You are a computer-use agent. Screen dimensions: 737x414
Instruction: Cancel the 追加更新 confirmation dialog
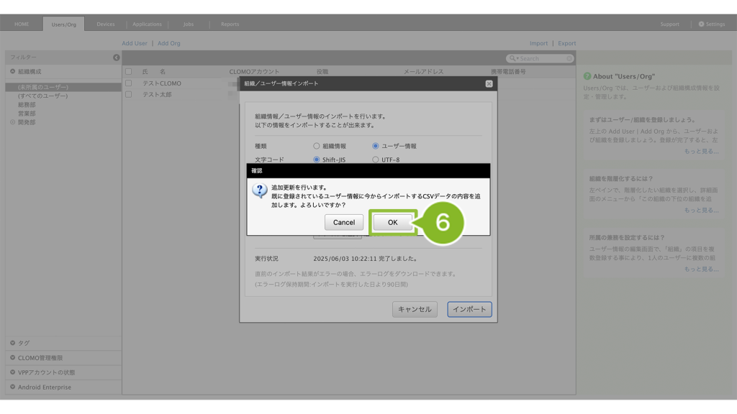point(343,222)
